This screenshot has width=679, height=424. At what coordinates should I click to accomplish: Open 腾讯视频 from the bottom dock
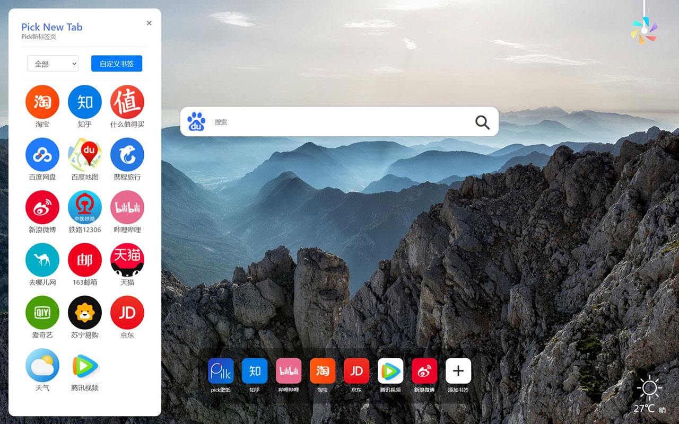[390, 371]
